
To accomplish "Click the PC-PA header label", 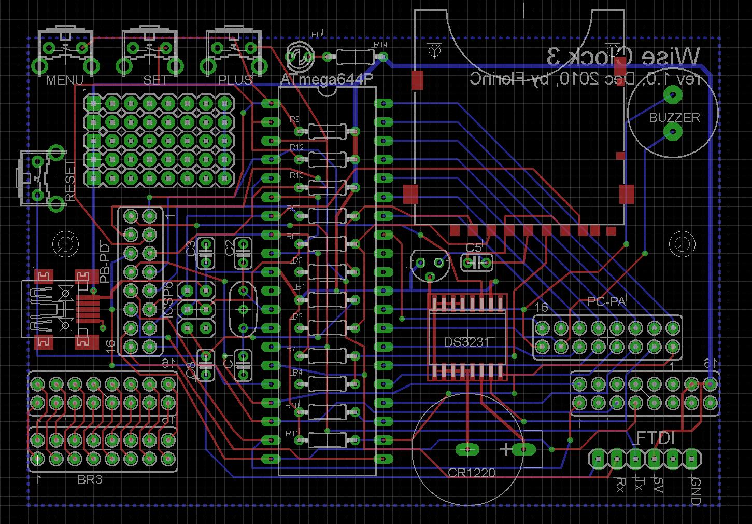I will [x=608, y=301].
